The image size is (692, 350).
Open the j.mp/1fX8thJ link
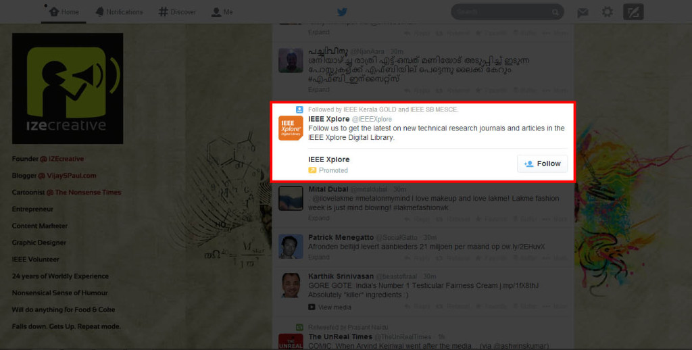518,286
